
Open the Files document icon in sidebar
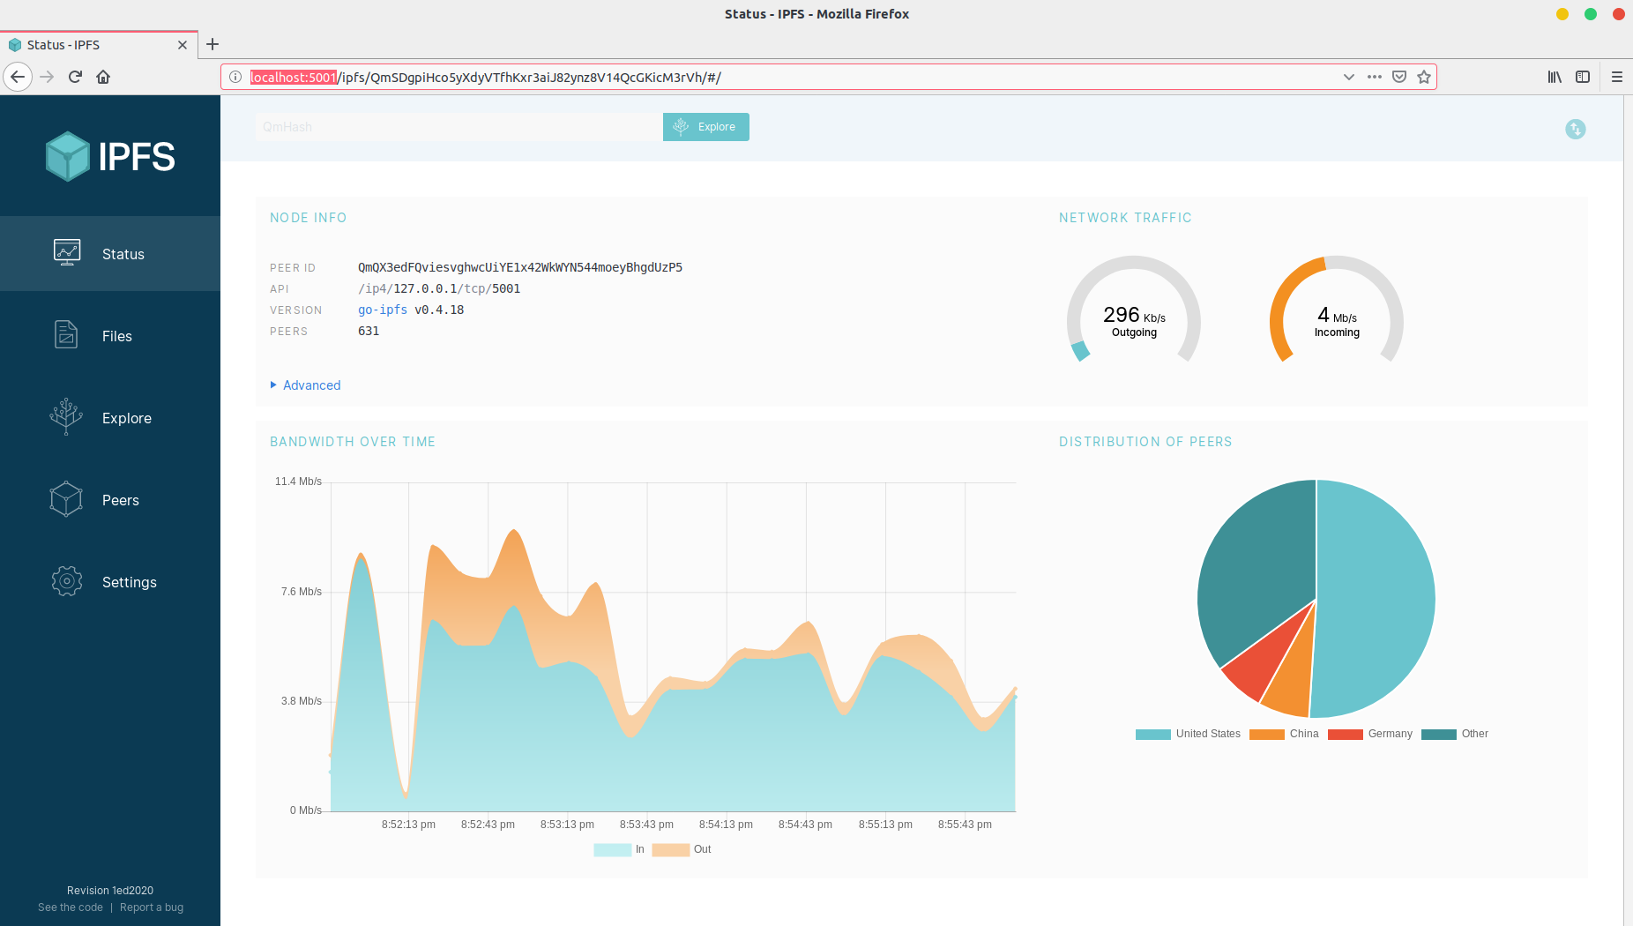pos(66,335)
